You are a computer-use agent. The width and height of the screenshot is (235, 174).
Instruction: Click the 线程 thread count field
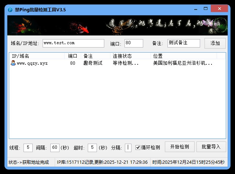[x=28, y=148]
